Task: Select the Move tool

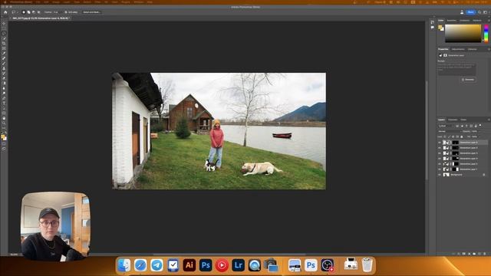Action: [4, 24]
